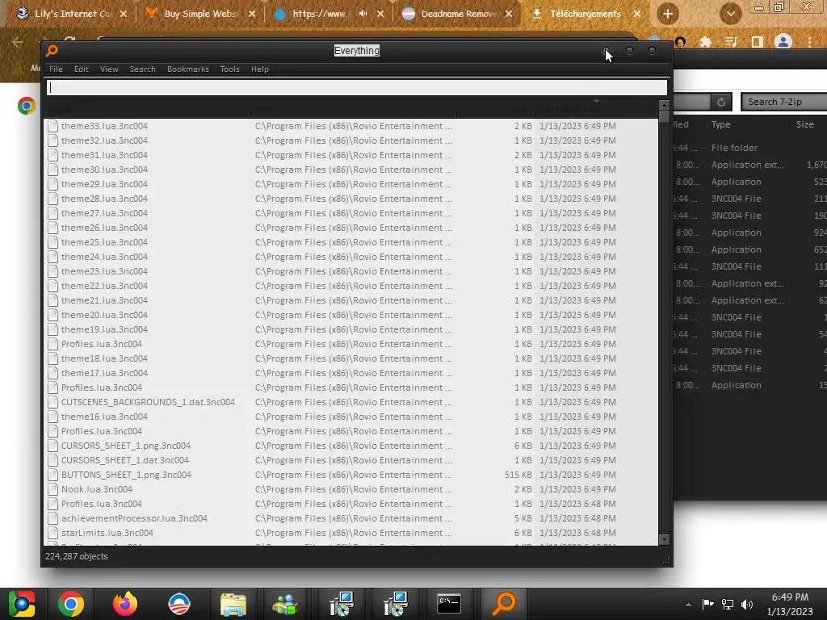Click the refresh icon in 7-Zip window
This screenshot has width=827, height=620.
pyautogui.click(x=721, y=102)
